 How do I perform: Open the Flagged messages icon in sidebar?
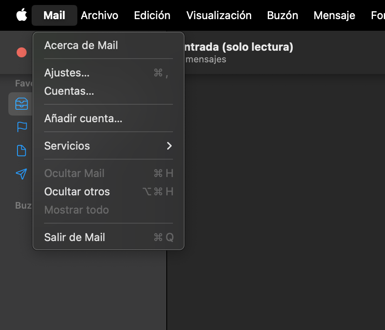point(21,127)
